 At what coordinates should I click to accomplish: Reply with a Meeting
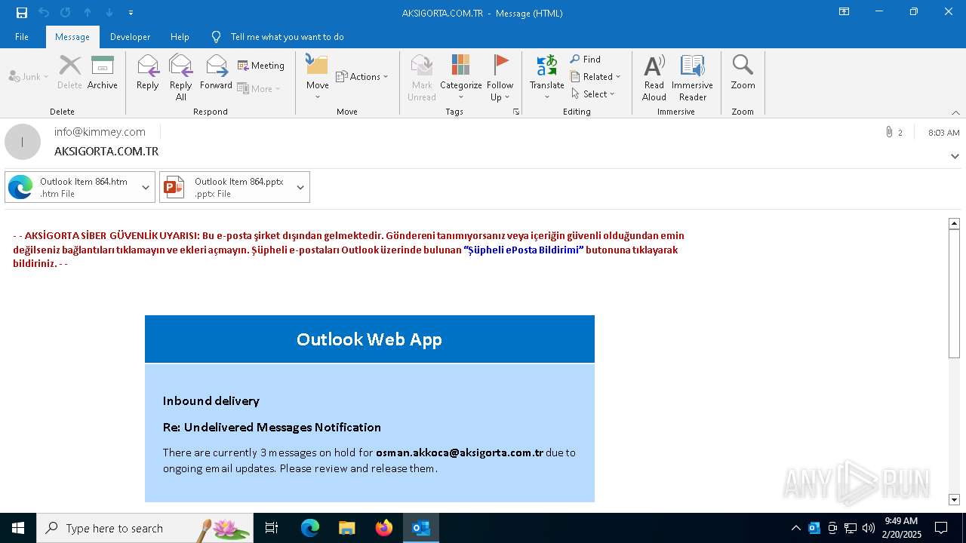[x=261, y=66]
